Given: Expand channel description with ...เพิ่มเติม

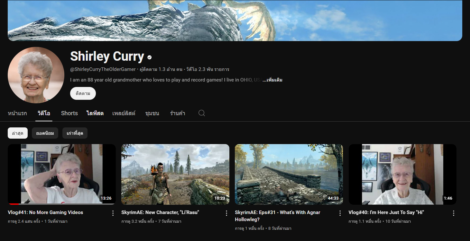Looking at the screenshot, I should point(272,80).
